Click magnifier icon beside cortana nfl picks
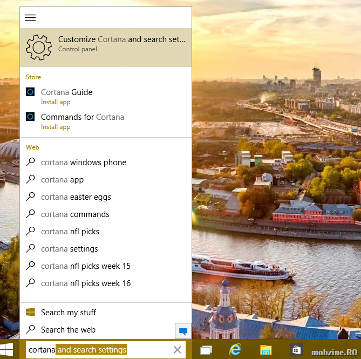The height and width of the screenshot is (359, 361). 30,231
